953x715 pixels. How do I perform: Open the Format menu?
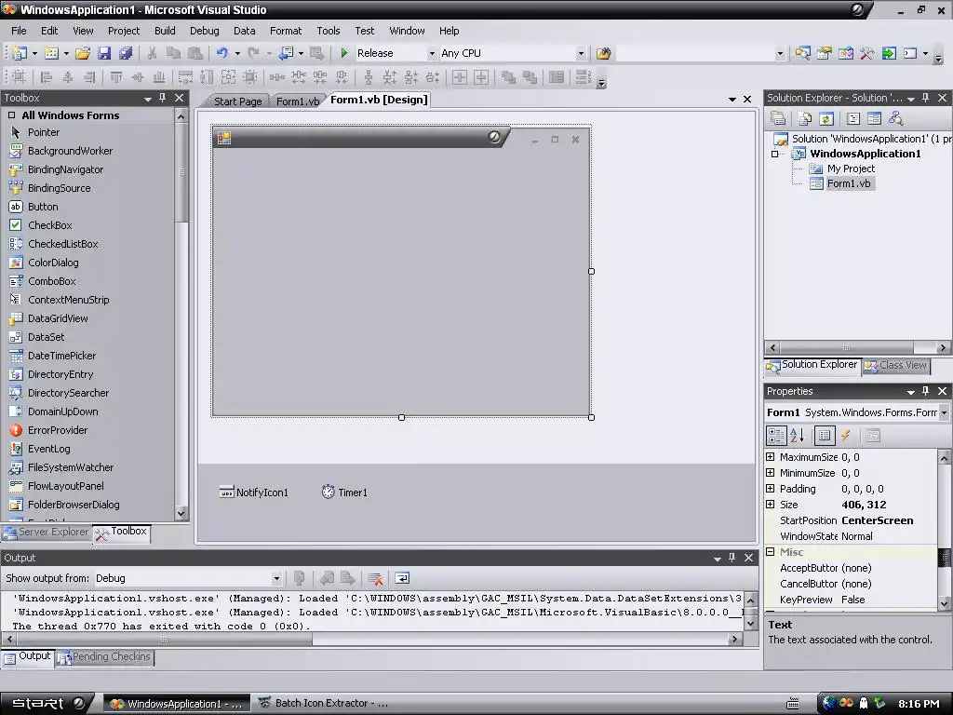286,31
